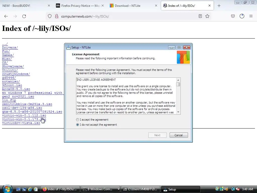Open the crustywindows/ folder link
The height and width of the screenshot is (193, 257).
[x=16, y=74]
